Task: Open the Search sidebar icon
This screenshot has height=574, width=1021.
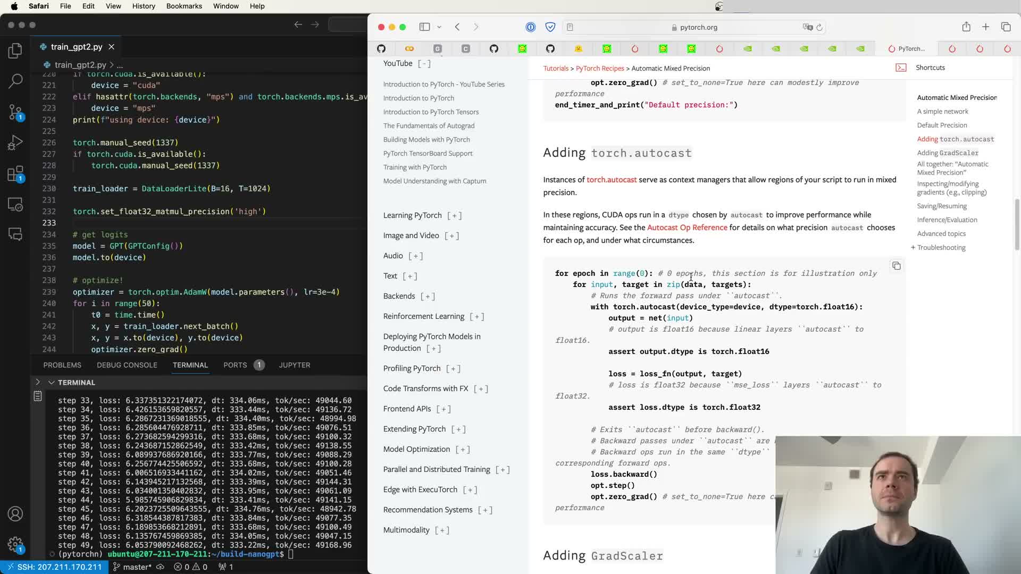Action: [x=15, y=81]
